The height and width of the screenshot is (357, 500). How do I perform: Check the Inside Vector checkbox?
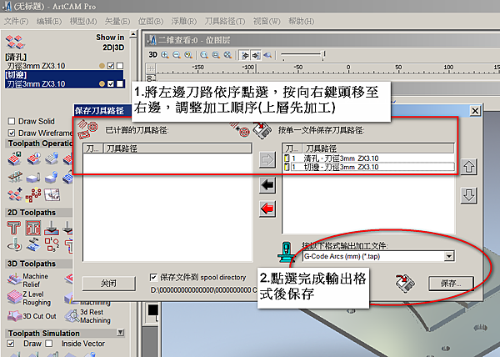coord(49,344)
